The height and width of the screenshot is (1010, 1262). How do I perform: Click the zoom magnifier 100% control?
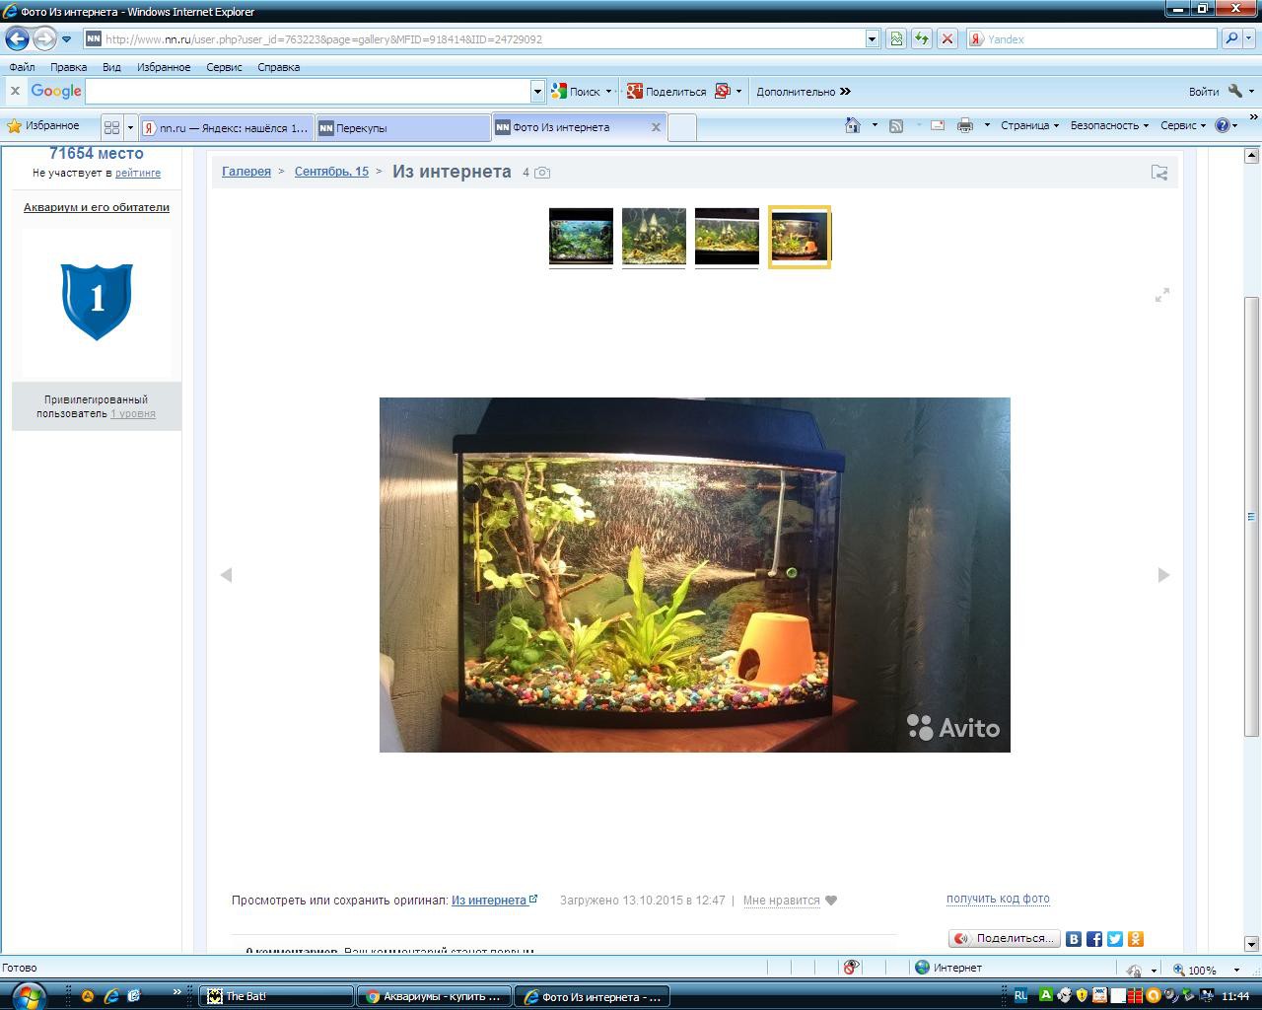click(1194, 970)
